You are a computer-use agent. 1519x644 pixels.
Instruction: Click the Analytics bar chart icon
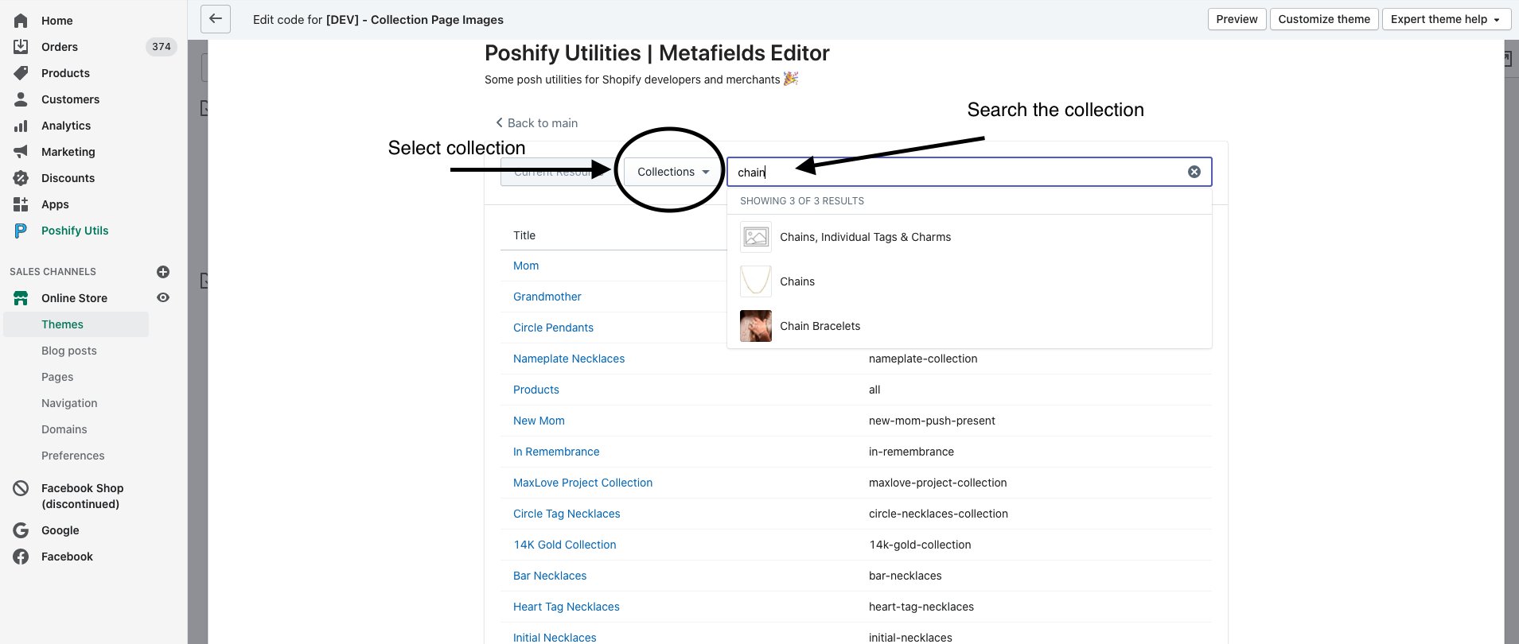pos(21,126)
